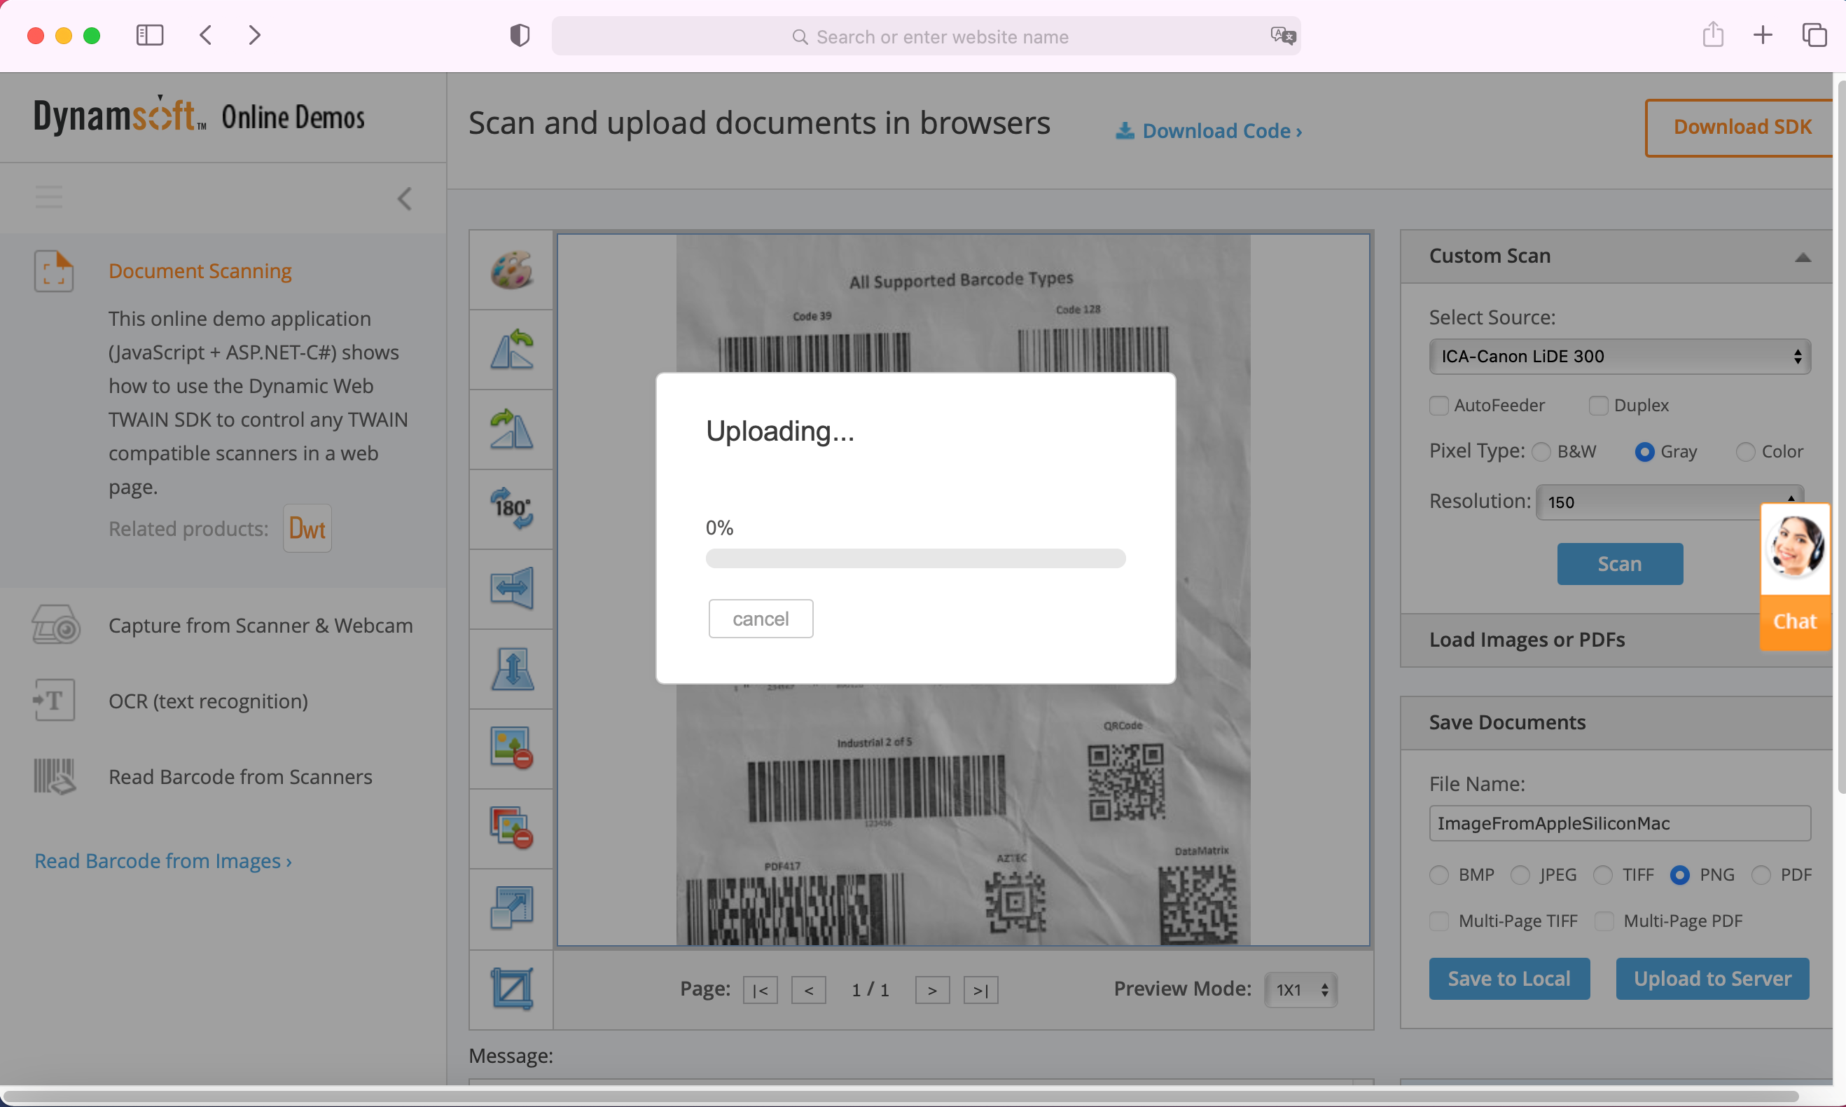This screenshot has height=1107, width=1846.
Task: Choose the JPEG file format
Action: pos(1520,875)
